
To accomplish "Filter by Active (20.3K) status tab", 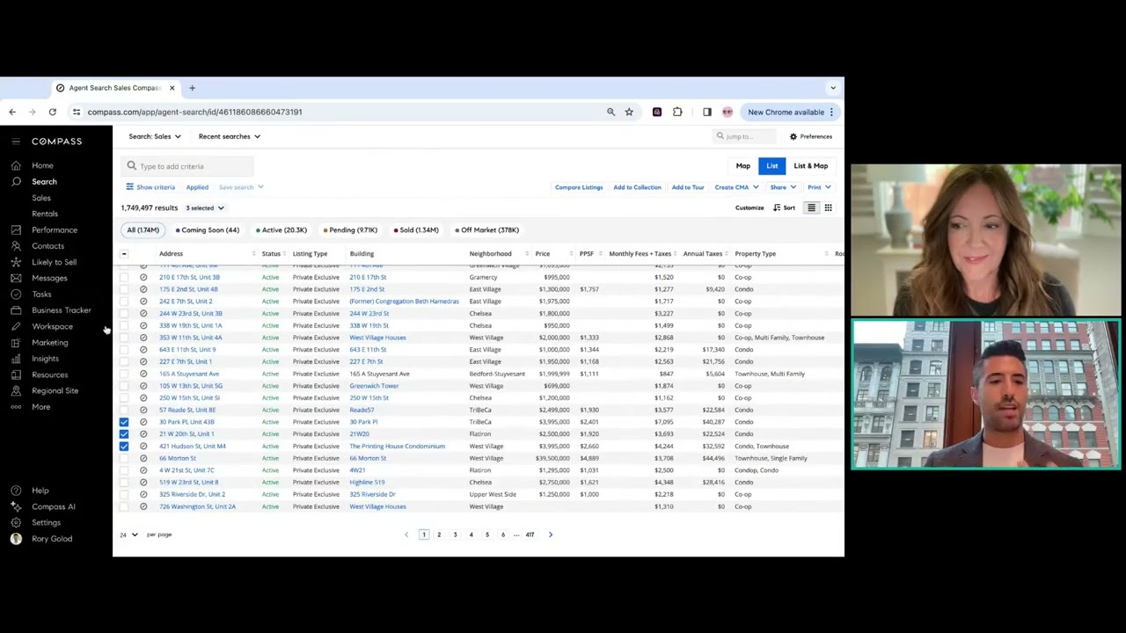I will (x=281, y=230).
